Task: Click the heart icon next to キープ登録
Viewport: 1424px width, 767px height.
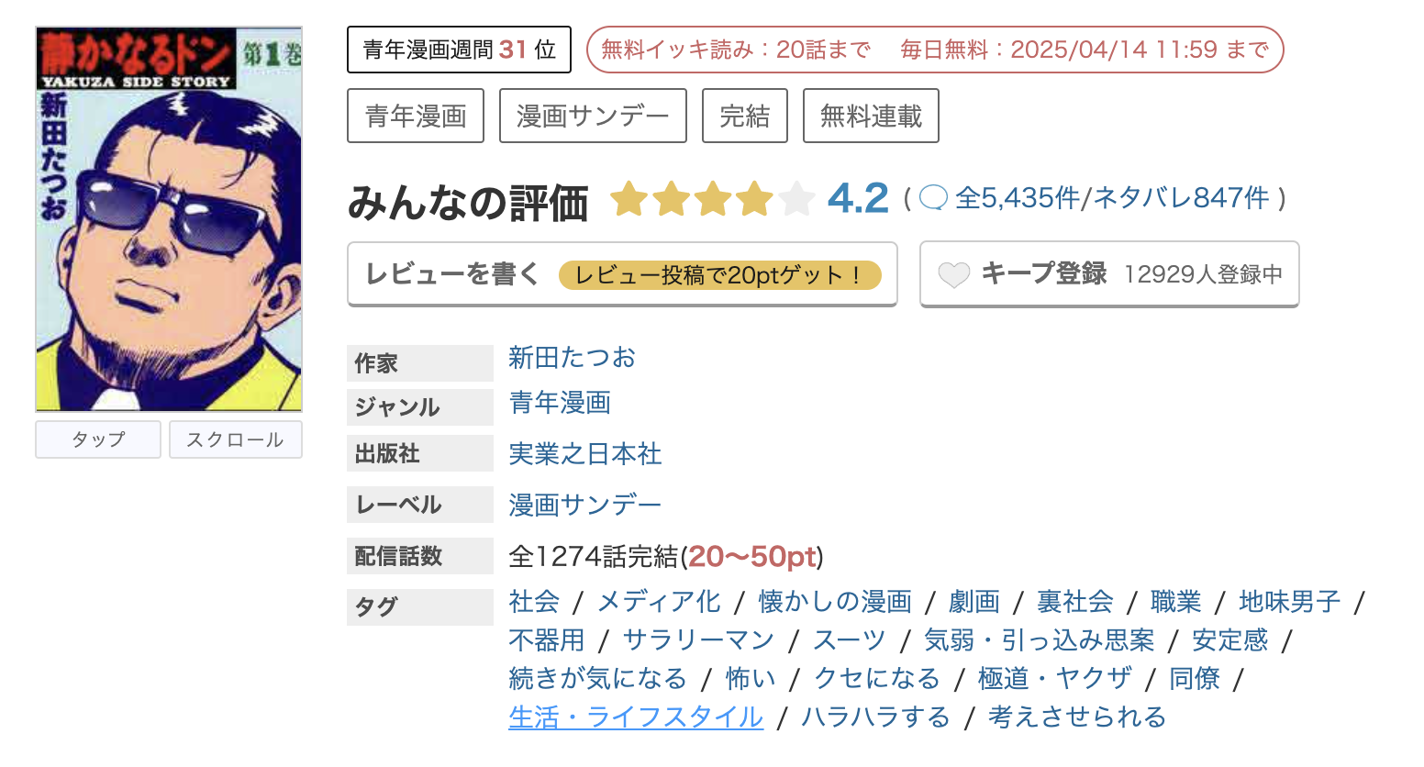Action: (x=954, y=273)
